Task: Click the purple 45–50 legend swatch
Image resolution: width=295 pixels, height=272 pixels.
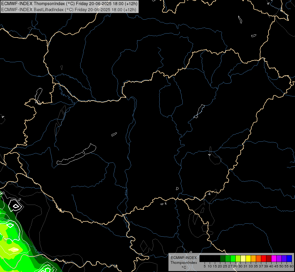Action: (x=279, y=259)
